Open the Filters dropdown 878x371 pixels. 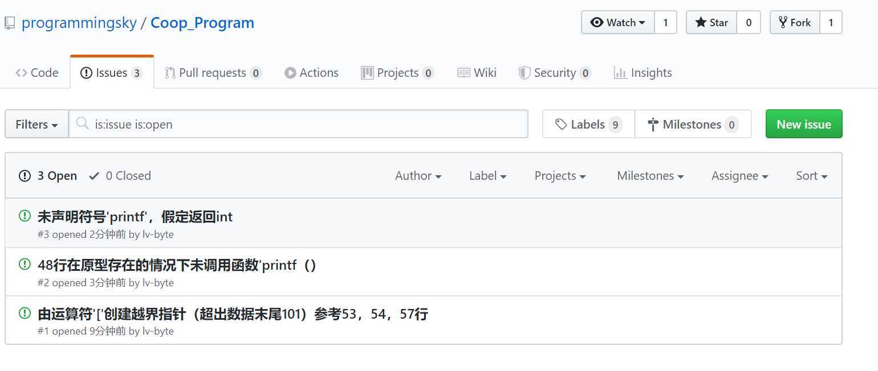click(x=36, y=124)
